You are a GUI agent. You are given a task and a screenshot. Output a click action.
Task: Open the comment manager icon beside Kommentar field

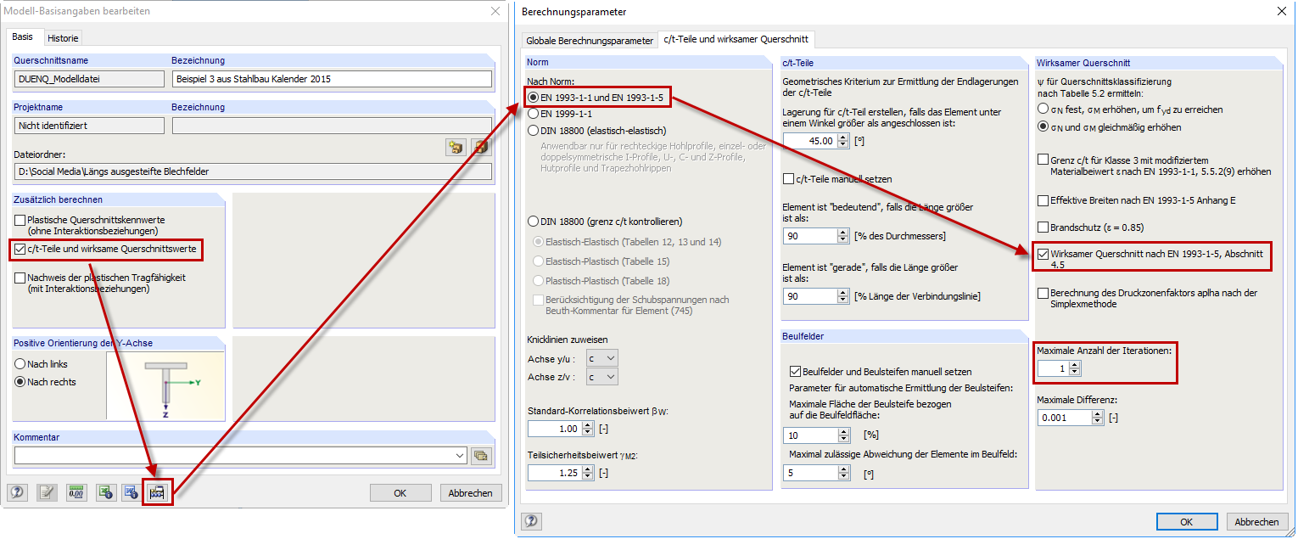tap(481, 457)
